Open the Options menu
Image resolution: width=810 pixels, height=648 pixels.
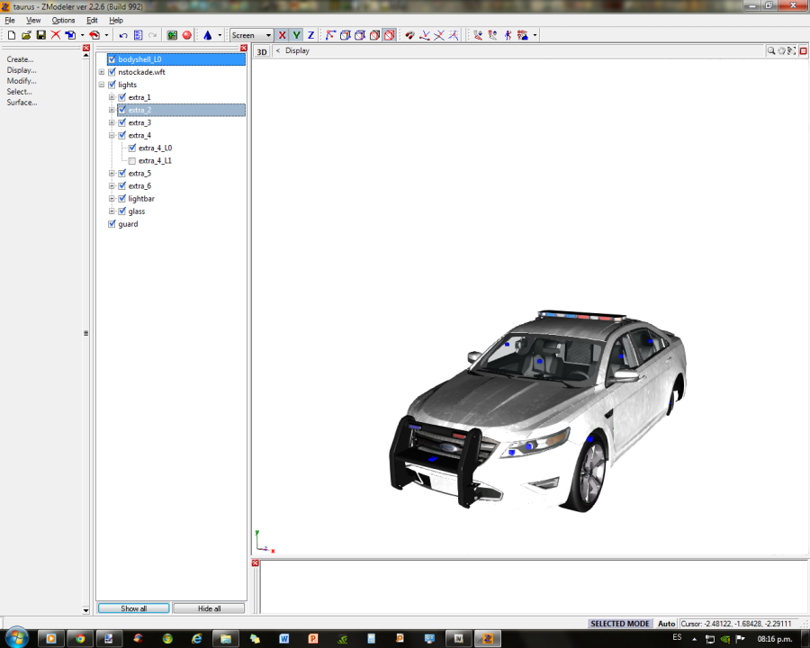tap(63, 20)
